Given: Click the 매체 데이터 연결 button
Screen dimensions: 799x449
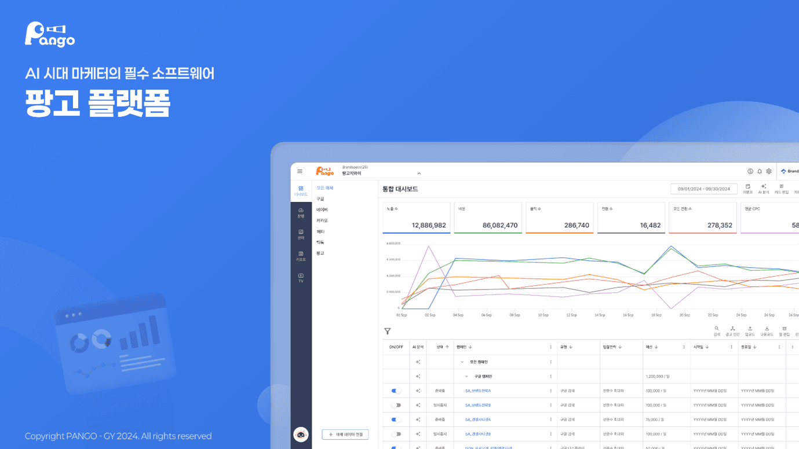Looking at the screenshot, I should click(x=345, y=435).
